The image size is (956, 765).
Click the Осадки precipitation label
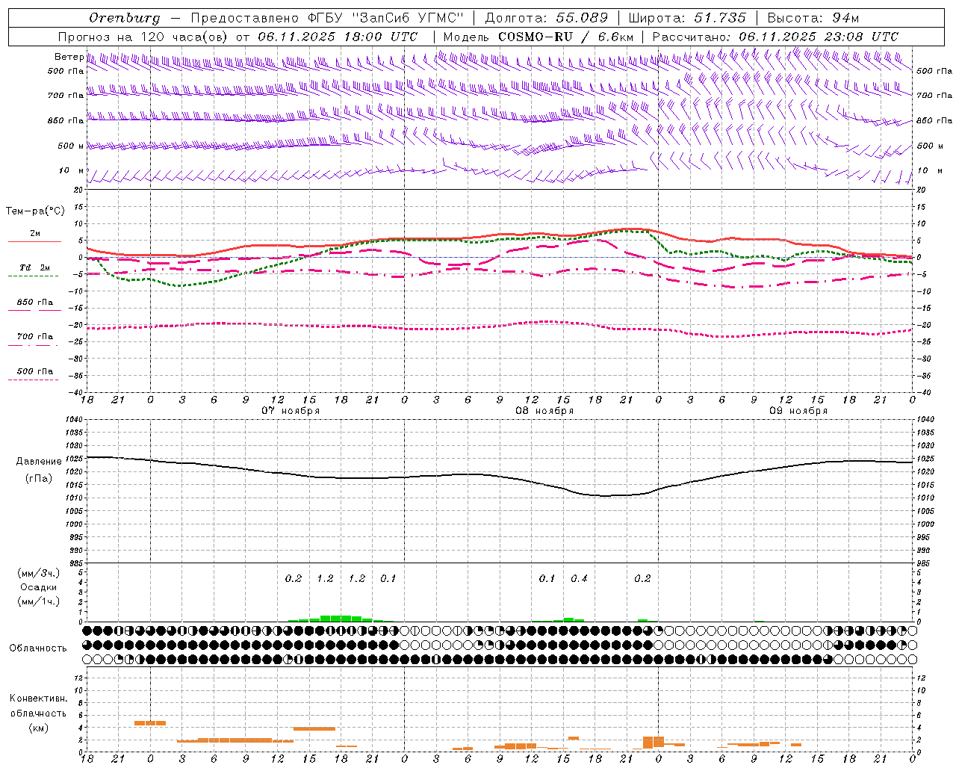coord(39,587)
